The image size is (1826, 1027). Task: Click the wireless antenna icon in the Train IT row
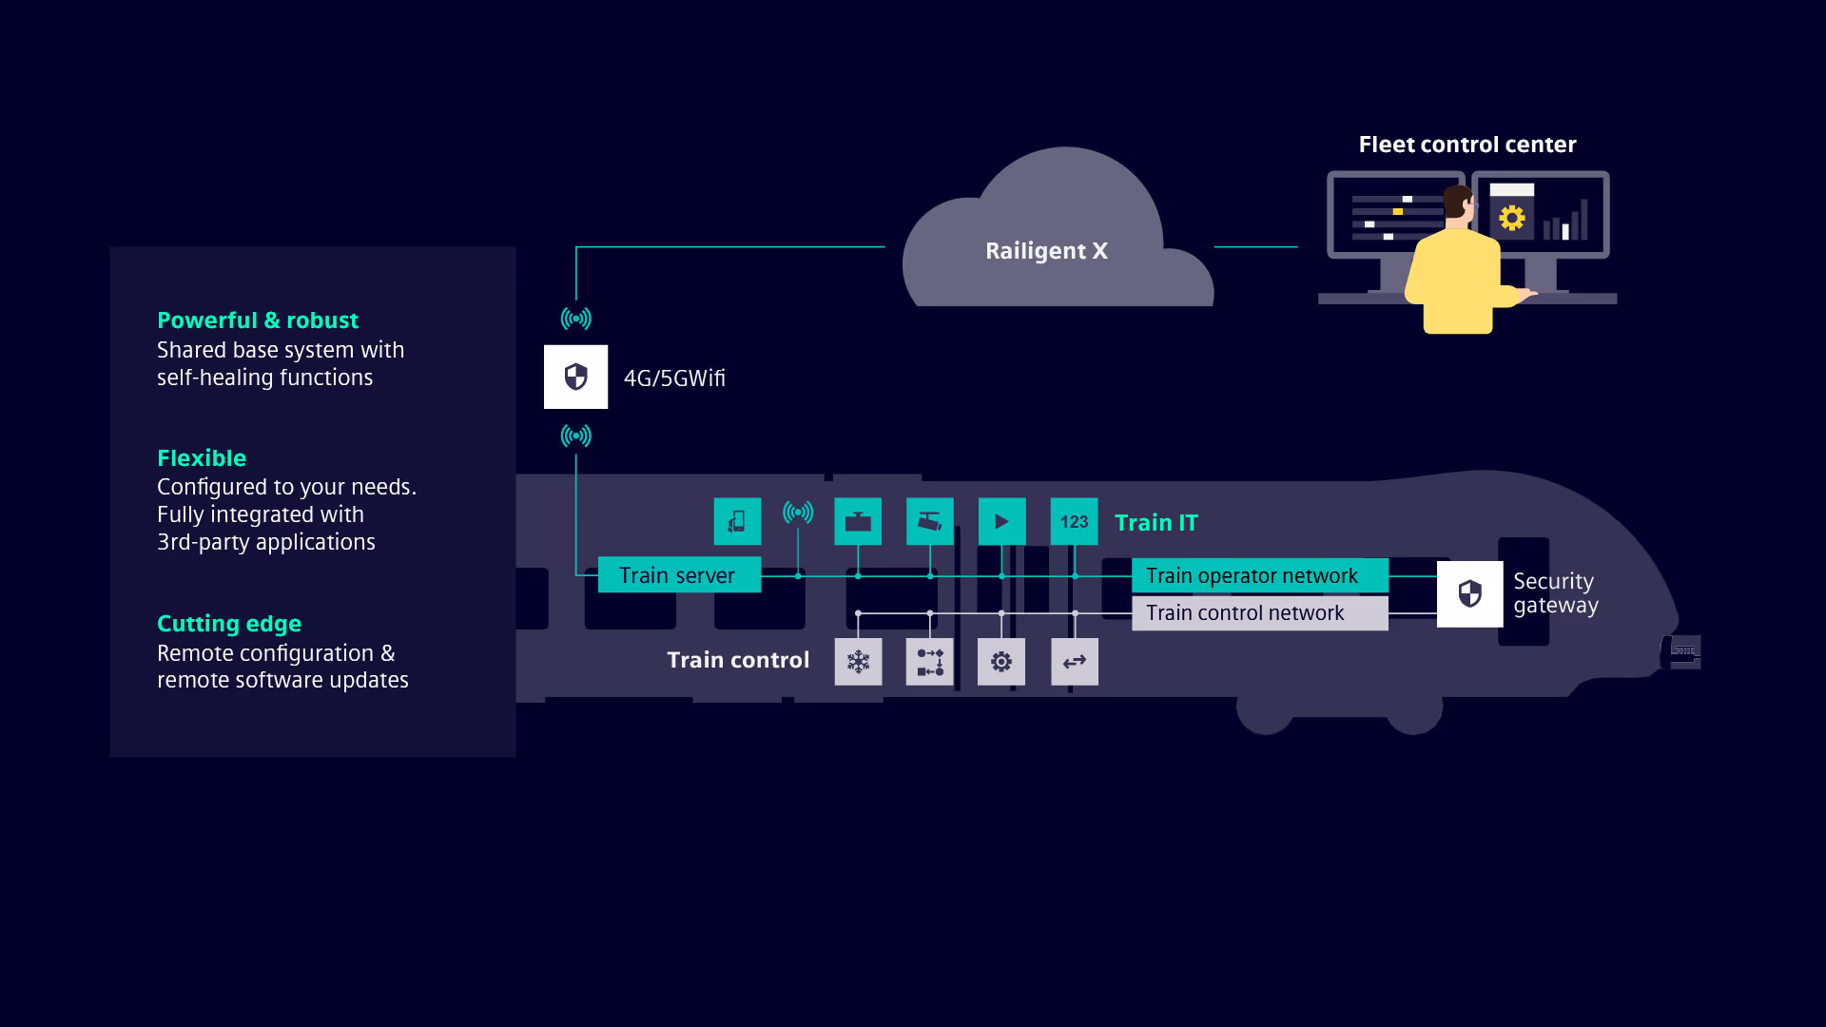(x=798, y=513)
